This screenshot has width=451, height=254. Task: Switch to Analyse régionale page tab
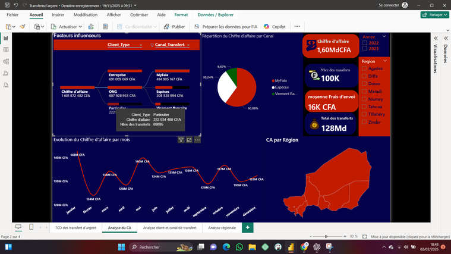(222, 228)
